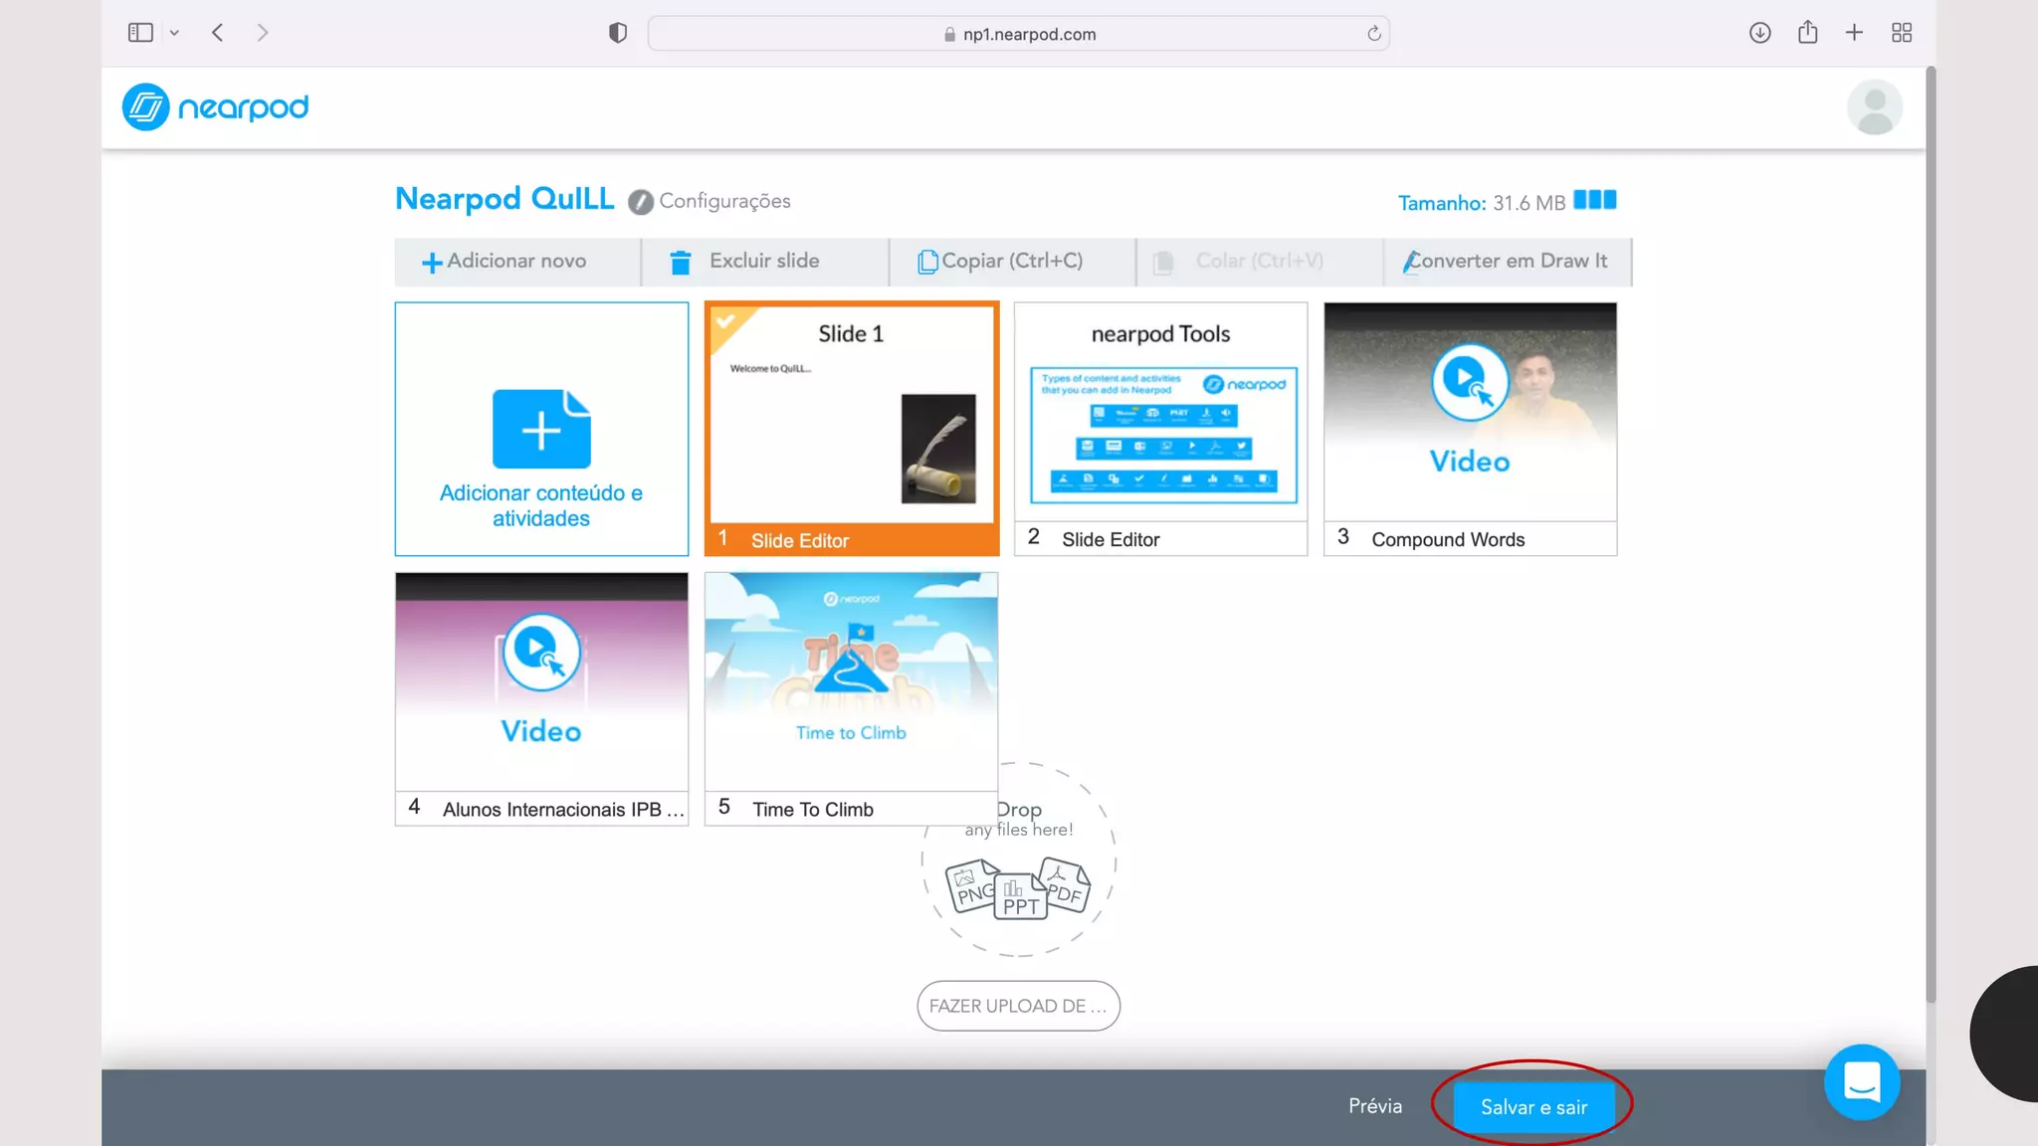
Task: Click the user profile avatar
Action: click(1874, 106)
